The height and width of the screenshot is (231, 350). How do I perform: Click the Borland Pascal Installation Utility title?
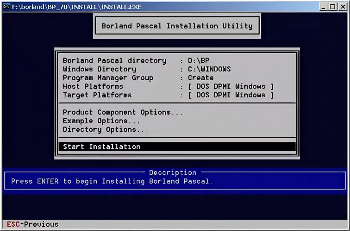[x=177, y=26]
